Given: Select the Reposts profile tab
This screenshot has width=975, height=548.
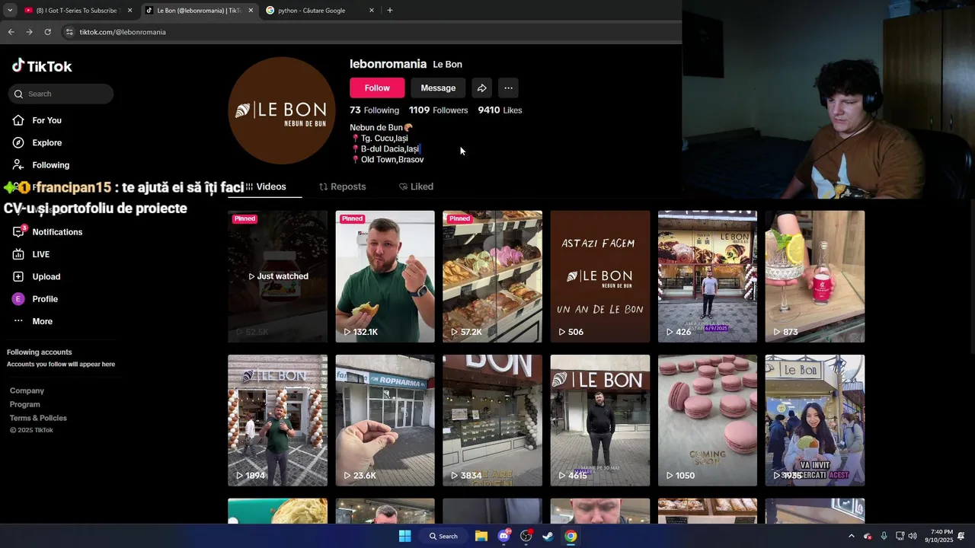Looking at the screenshot, I should tap(342, 186).
